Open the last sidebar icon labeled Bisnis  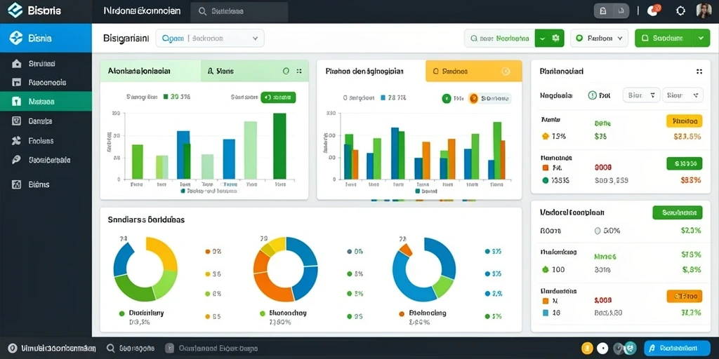[17, 184]
